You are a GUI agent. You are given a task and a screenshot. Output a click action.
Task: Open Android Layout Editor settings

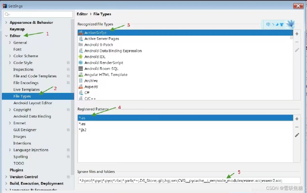click(x=33, y=103)
